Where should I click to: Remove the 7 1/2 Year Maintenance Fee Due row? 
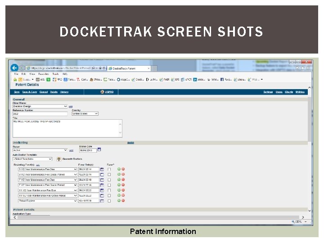(123, 180)
